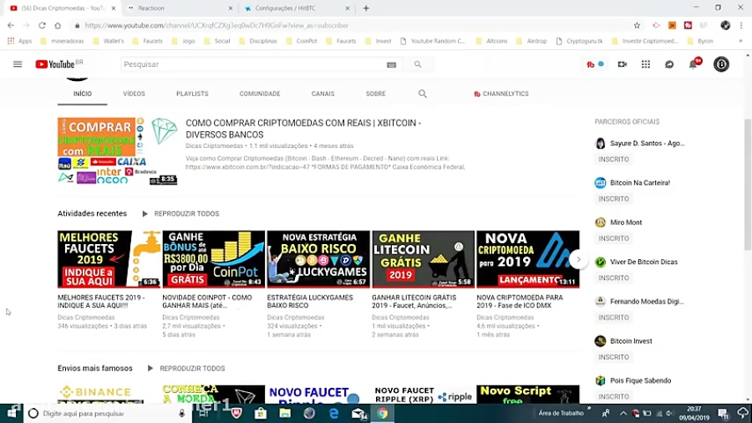The height and width of the screenshot is (423, 752).
Task: Open the YouTube hamburger guide menu
Action: (18, 64)
